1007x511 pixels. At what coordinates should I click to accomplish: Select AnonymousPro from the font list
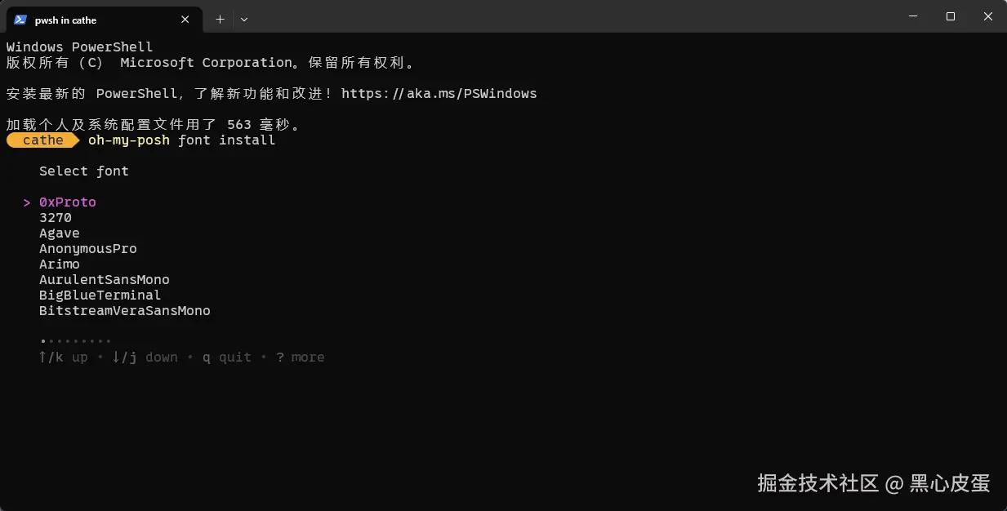click(x=88, y=249)
